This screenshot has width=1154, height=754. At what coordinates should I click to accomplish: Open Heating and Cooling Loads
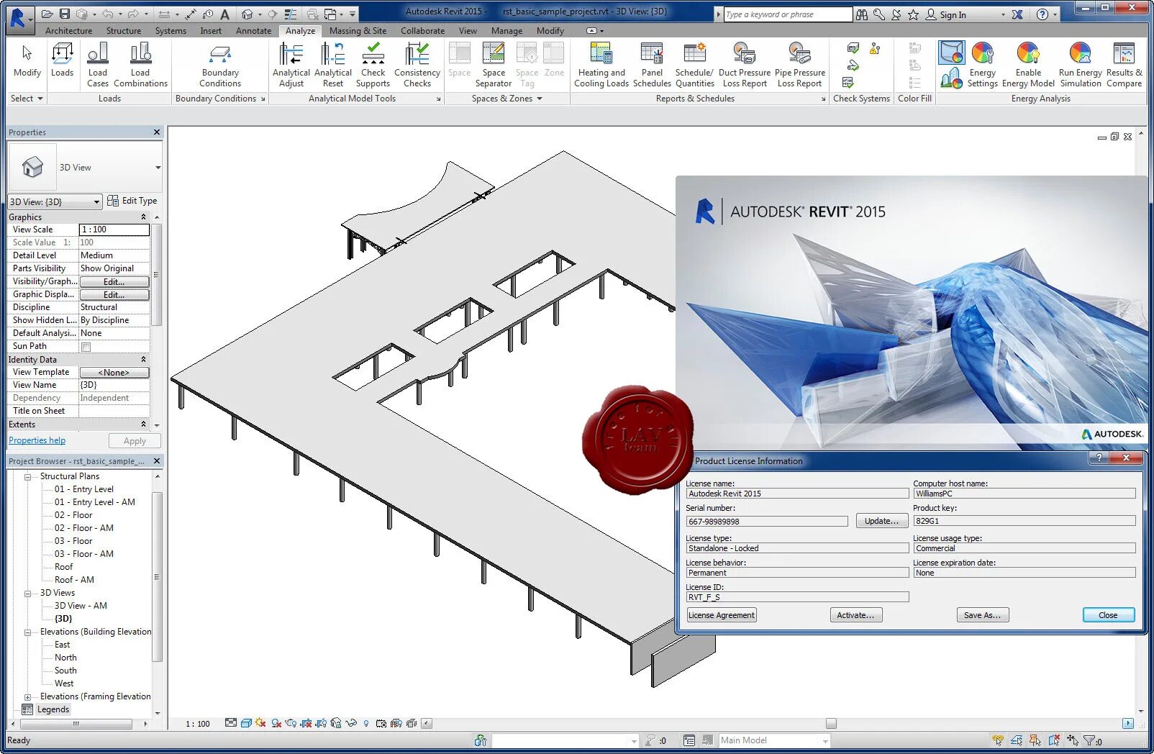point(601,65)
